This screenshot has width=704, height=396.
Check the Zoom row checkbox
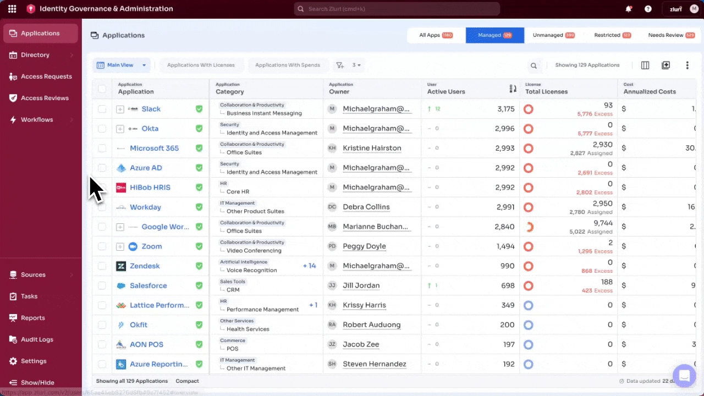tap(102, 246)
